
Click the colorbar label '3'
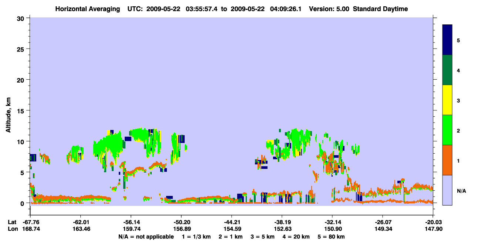(458, 100)
